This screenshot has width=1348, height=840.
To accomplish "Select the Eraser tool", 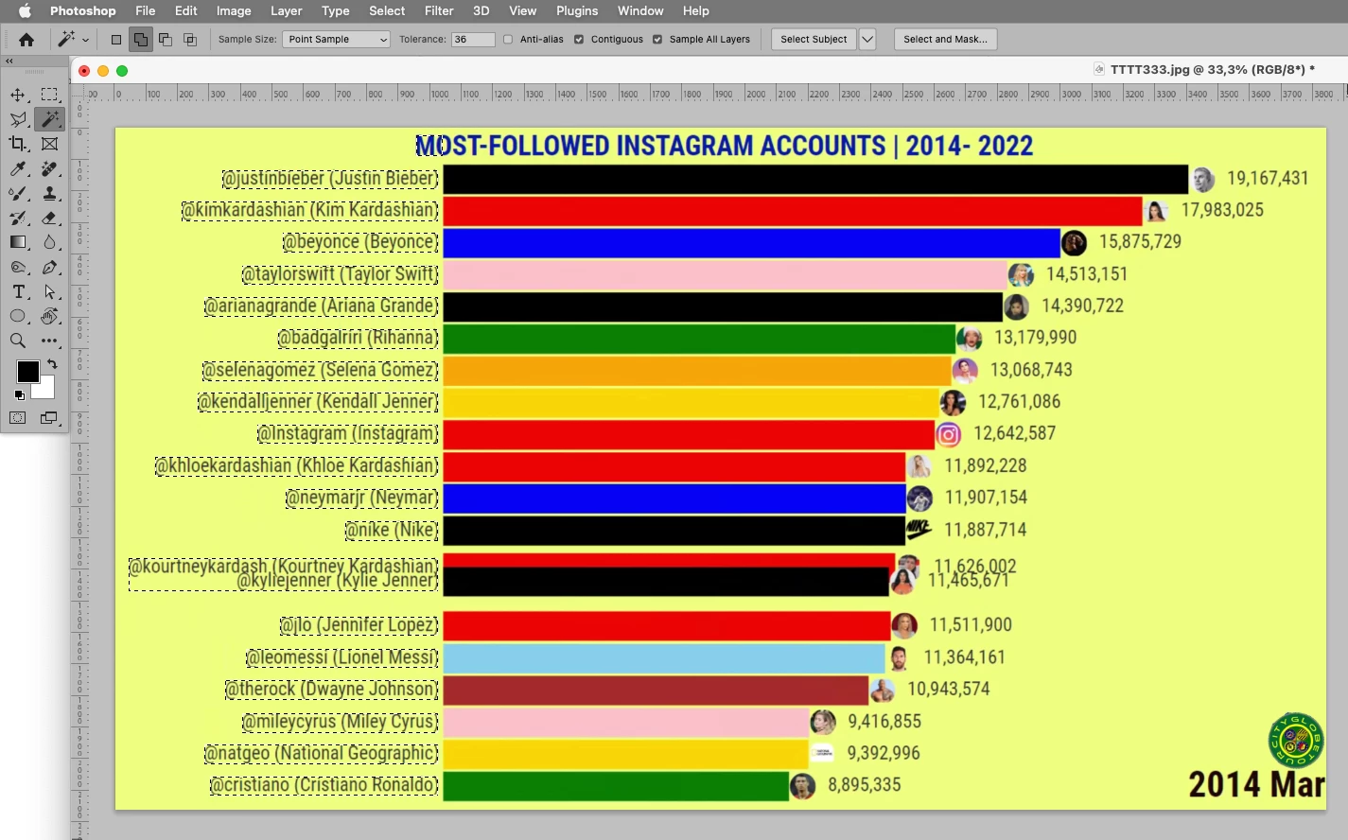I will 50,218.
